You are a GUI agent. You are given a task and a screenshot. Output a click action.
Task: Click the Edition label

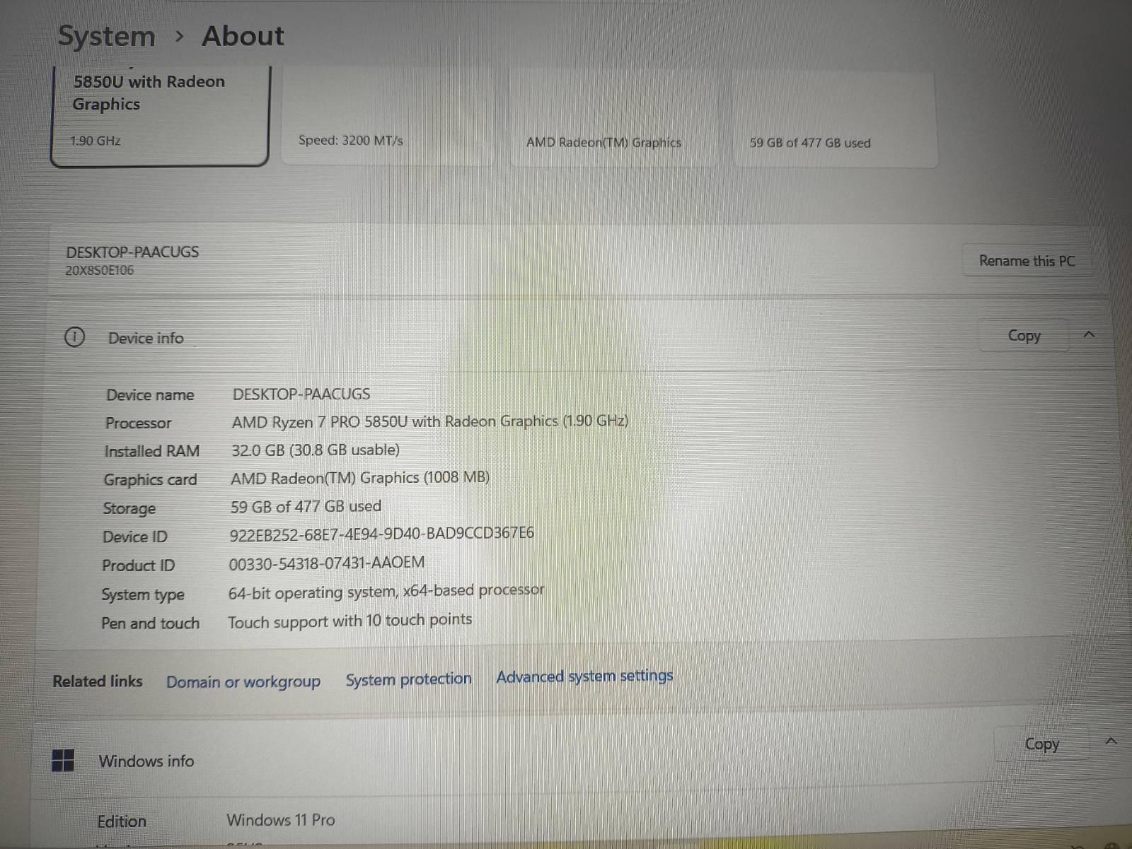tap(122, 821)
